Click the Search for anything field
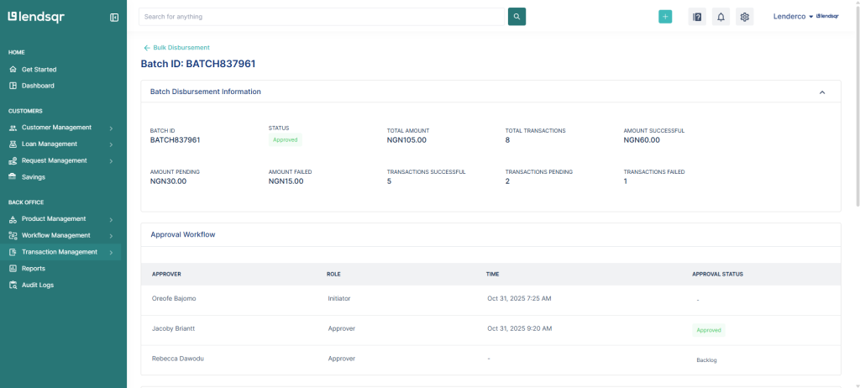The width and height of the screenshot is (860, 388). tap(322, 17)
